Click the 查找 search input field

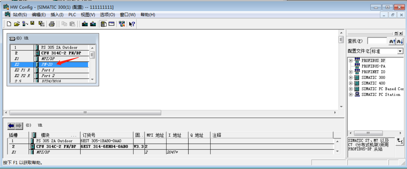pyautogui.click(x=377, y=41)
